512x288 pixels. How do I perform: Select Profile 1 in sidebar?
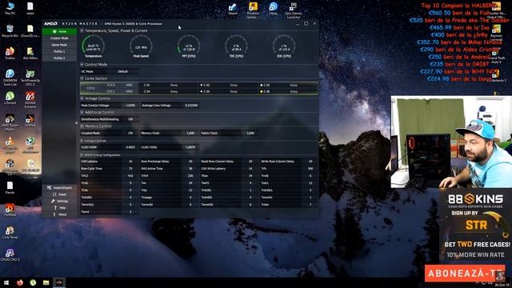pyautogui.click(x=59, y=51)
